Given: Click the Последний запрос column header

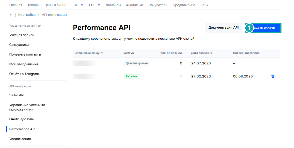Looking at the screenshot, I should [246, 53].
